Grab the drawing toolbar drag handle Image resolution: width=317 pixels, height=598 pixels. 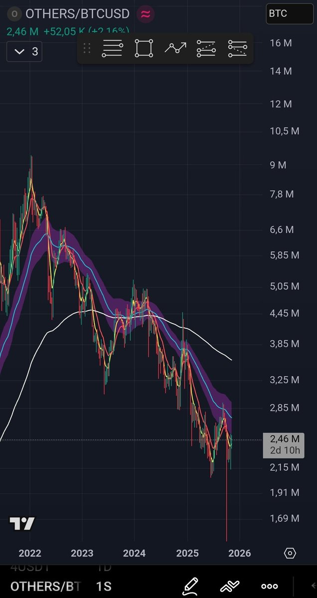87,48
